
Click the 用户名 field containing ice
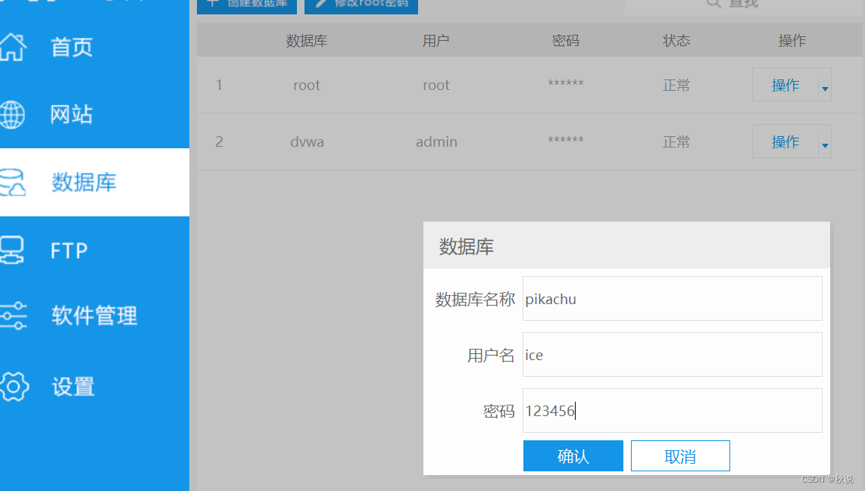[672, 355]
